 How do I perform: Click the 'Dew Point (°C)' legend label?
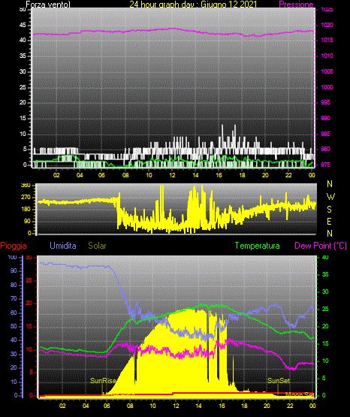tap(321, 246)
